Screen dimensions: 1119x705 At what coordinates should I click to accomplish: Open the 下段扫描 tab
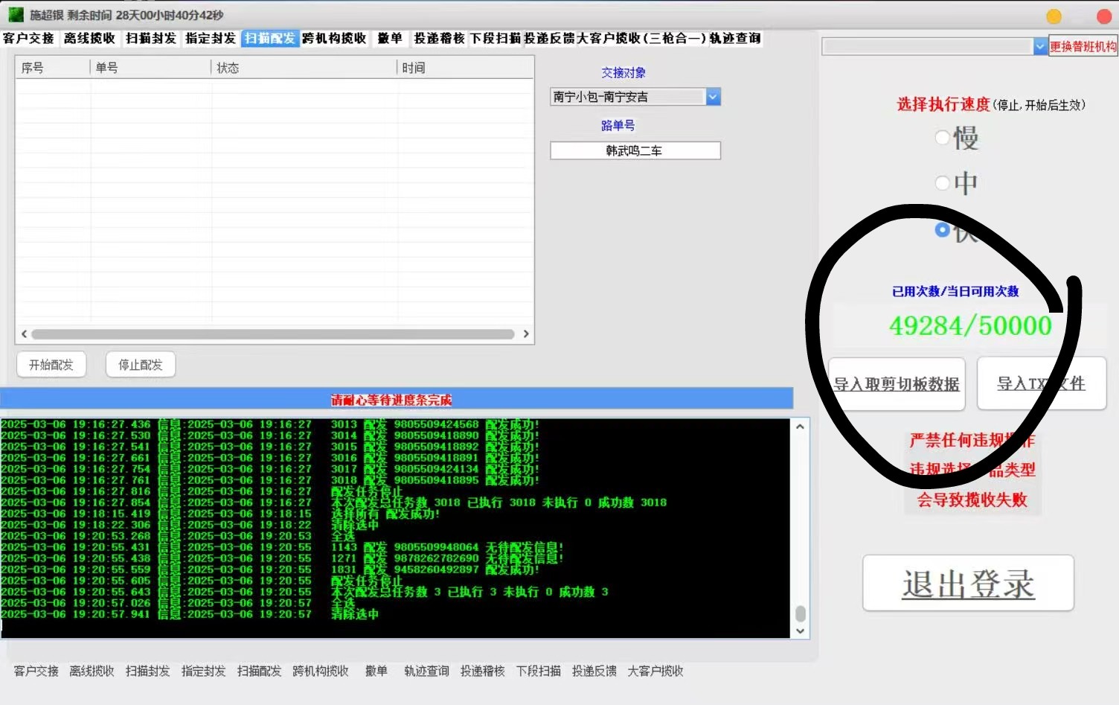(496, 38)
